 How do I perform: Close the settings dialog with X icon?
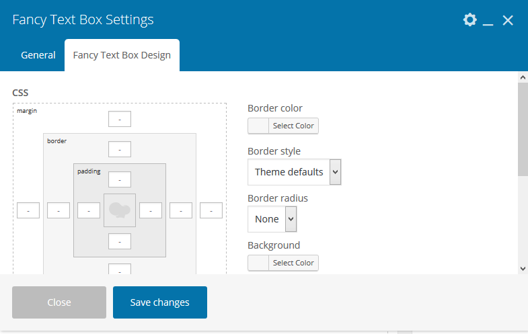[x=508, y=21]
